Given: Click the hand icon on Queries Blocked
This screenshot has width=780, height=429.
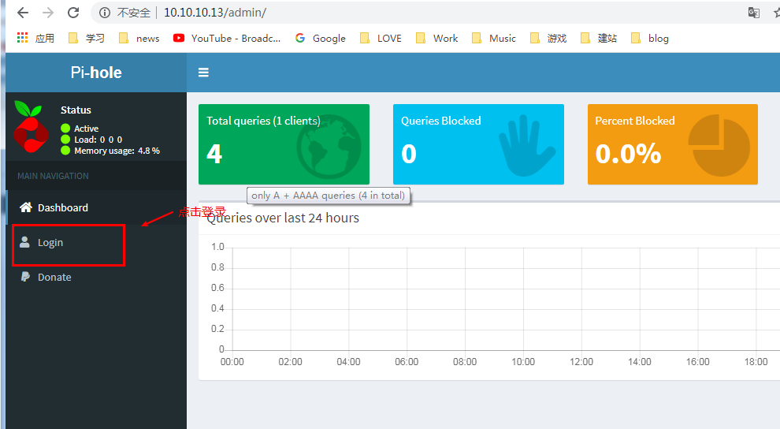Looking at the screenshot, I should pos(527,146).
